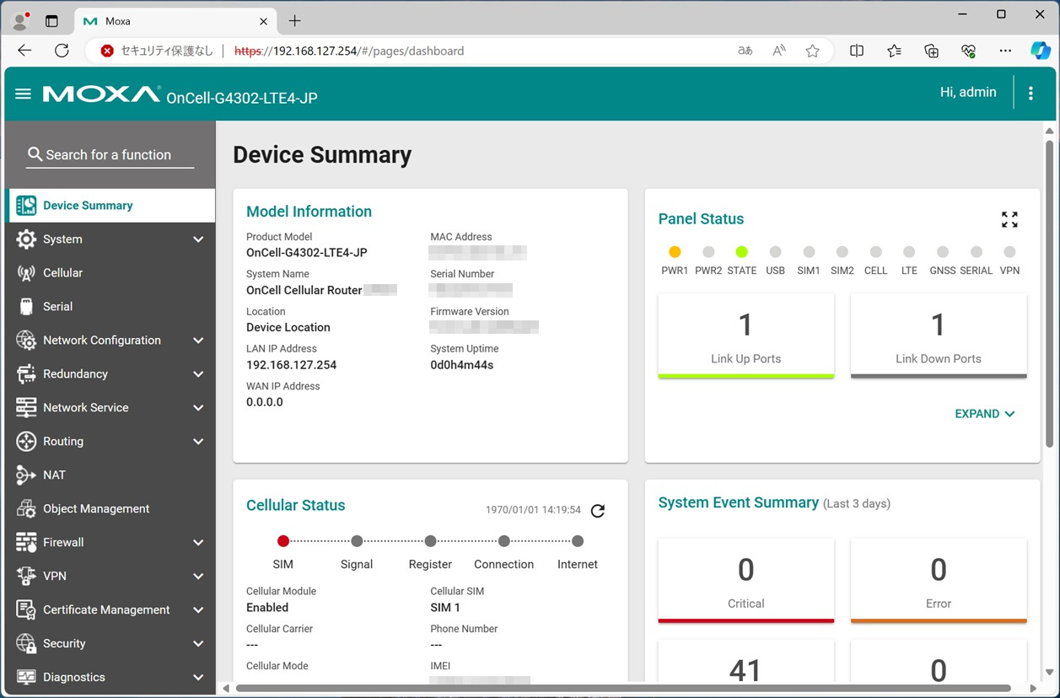Click the NAT icon in sidebar

[26, 475]
